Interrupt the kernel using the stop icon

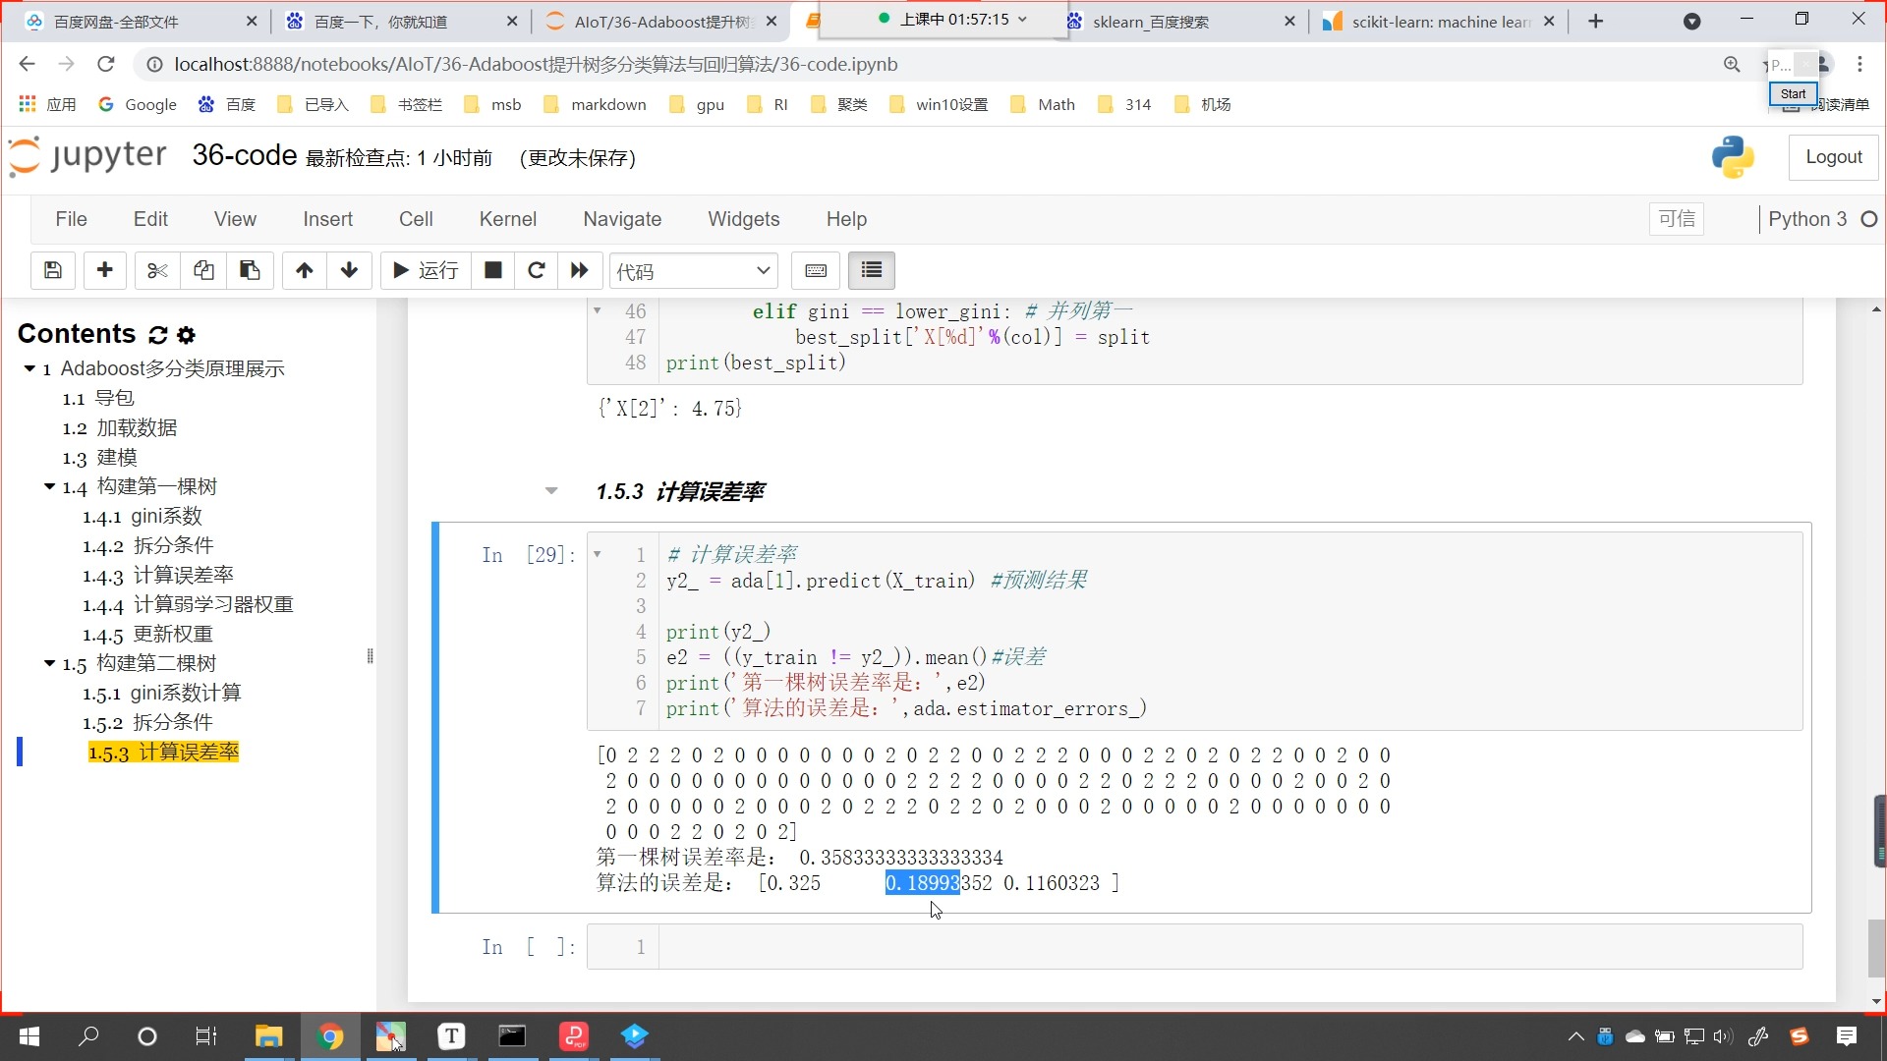493,270
